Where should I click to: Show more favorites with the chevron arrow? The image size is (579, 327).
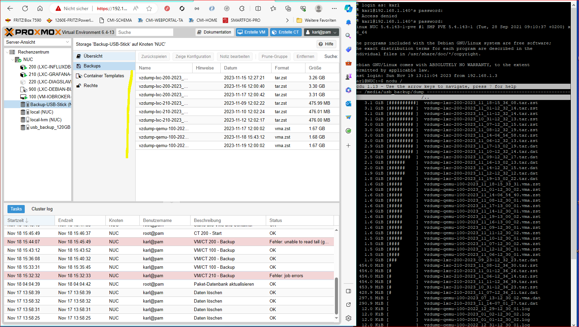click(x=287, y=20)
